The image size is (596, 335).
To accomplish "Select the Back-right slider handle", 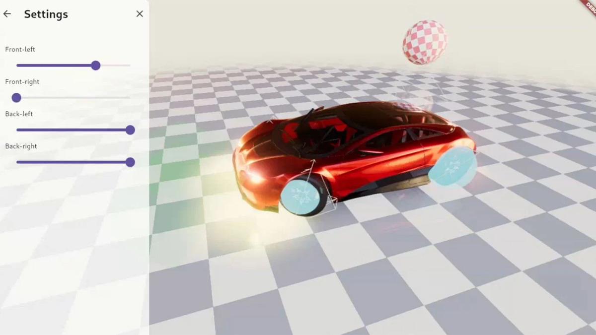I will (130, 162).
